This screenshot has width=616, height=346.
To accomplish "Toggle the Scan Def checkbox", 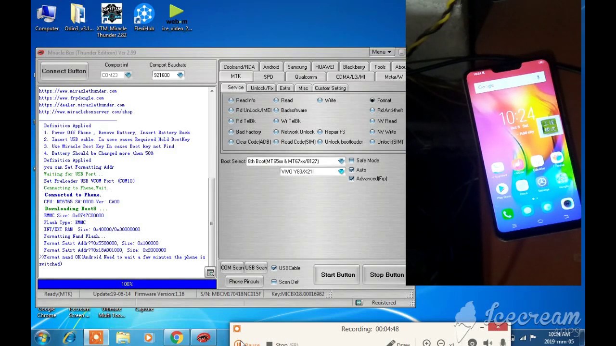I will tap(285, 282).
